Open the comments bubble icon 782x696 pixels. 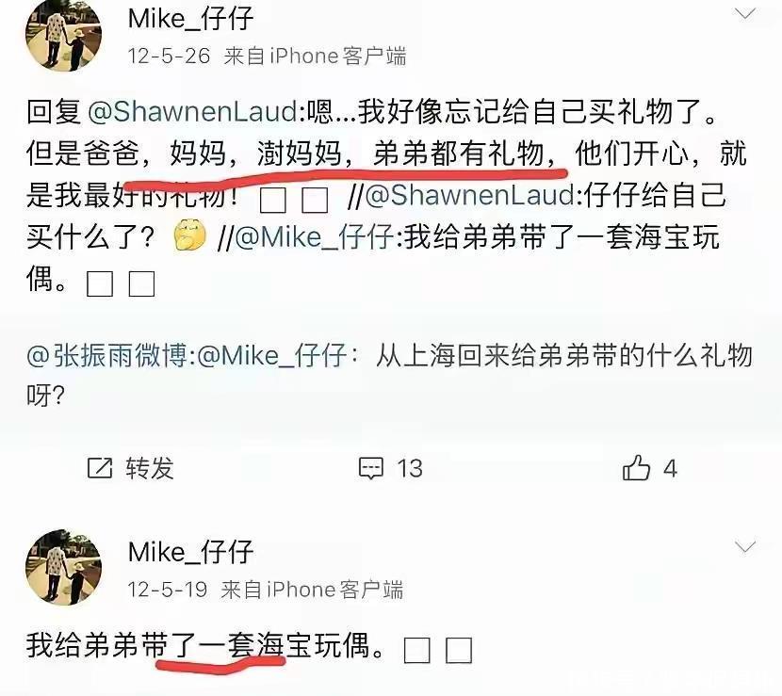[371, 468]
